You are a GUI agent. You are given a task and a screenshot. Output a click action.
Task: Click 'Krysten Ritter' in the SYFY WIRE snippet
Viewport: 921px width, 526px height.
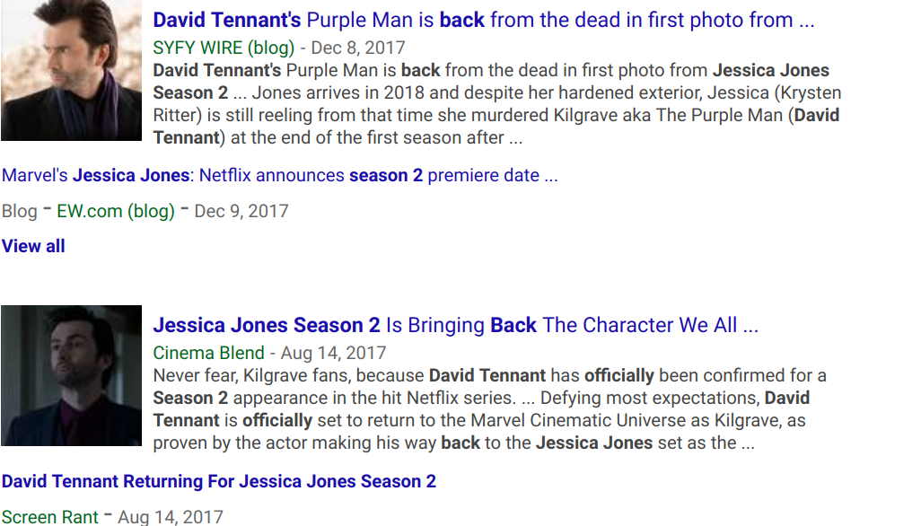click(802, 93)
